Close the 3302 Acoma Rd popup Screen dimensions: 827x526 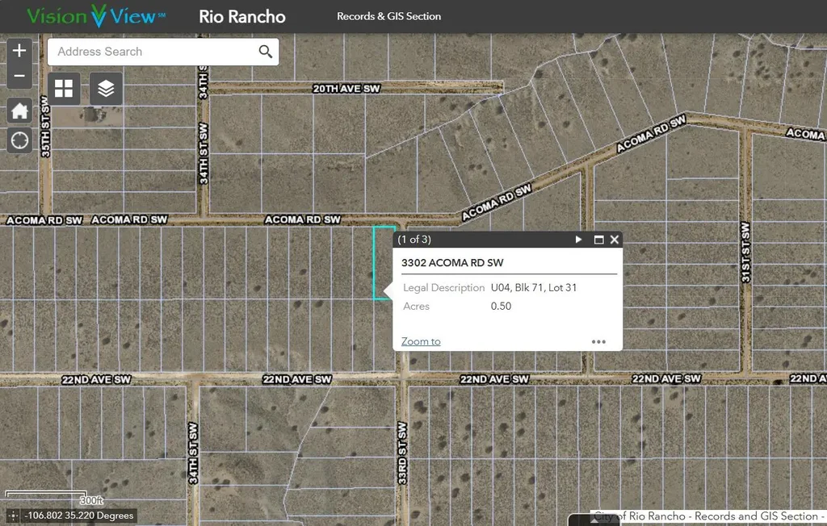(615, 240)
